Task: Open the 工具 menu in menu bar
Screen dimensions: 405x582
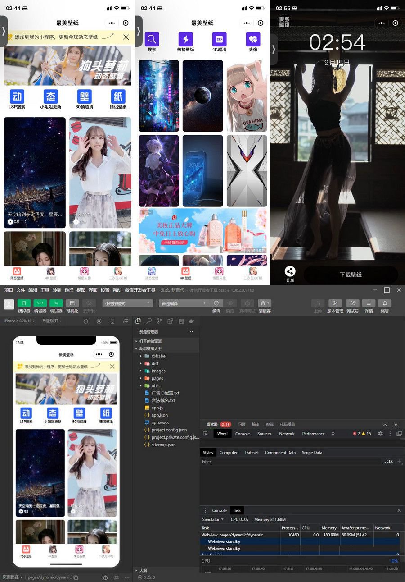Action: [x=45, y=290]
